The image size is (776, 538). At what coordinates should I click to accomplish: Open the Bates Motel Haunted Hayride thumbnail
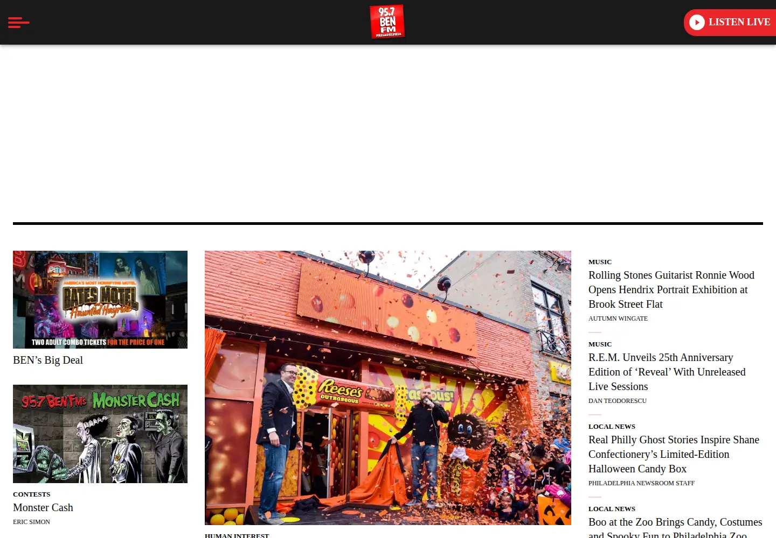click(x=100, y=300)
